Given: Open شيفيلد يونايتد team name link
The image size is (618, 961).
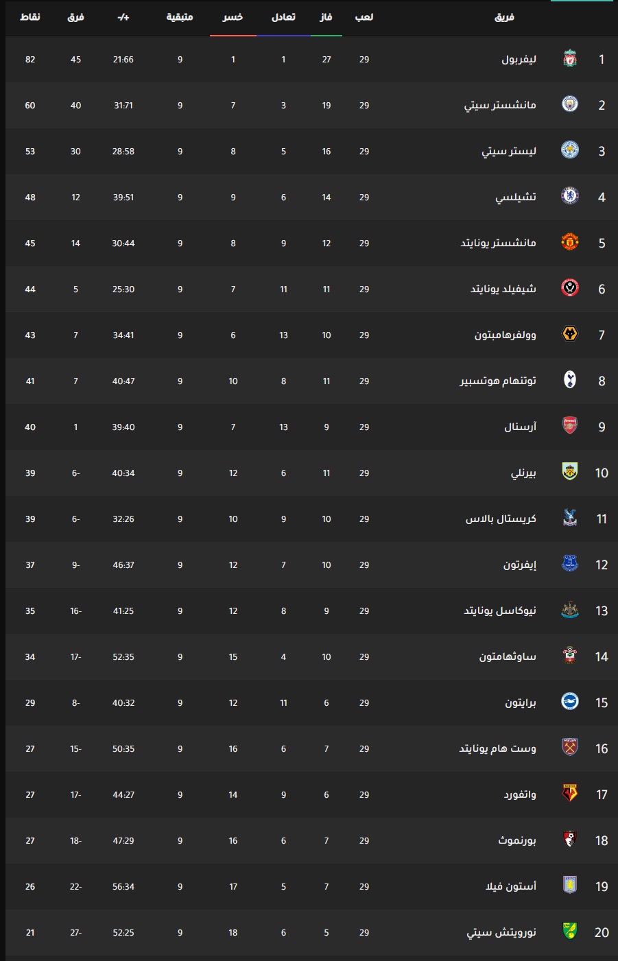Looking at the screenshot, I should coord(503,289).
